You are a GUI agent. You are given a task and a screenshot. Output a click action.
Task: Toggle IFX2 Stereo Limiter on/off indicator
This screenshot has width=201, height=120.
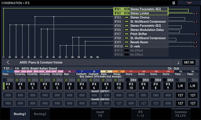[127, 13]
